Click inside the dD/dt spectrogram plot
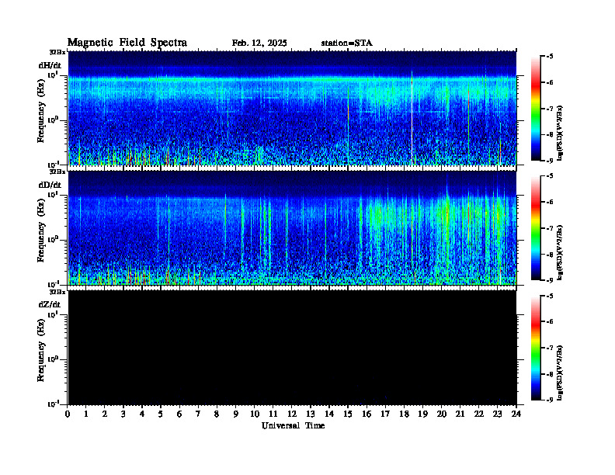615x475 pixels. [x=292, y=228]
